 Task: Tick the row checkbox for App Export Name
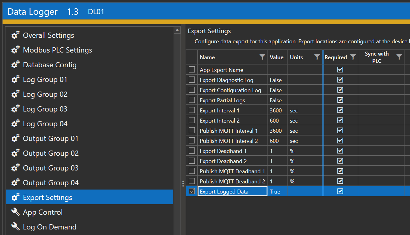(x=192, y=70)
